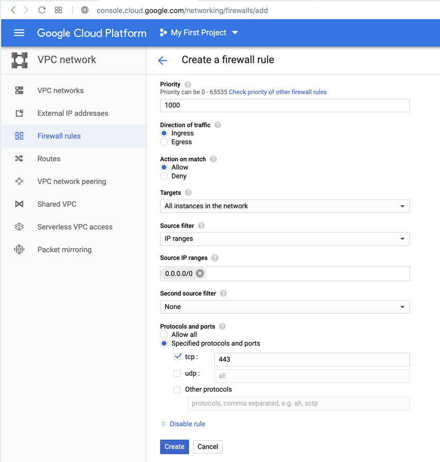Image resolution: width=440 pixels, height=462 pixels.
Task: Click the help icon beside Direction of traffic
Action: (x=218, y=125)
